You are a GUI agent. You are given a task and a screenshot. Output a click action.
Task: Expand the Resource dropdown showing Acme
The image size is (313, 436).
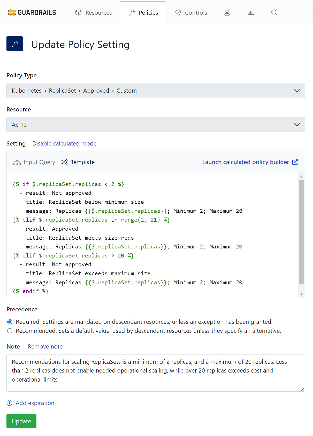tap(156, 125)
